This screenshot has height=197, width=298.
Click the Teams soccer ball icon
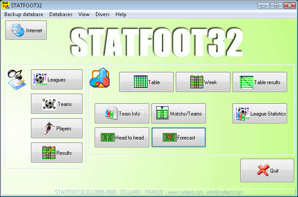click(49, 104)
